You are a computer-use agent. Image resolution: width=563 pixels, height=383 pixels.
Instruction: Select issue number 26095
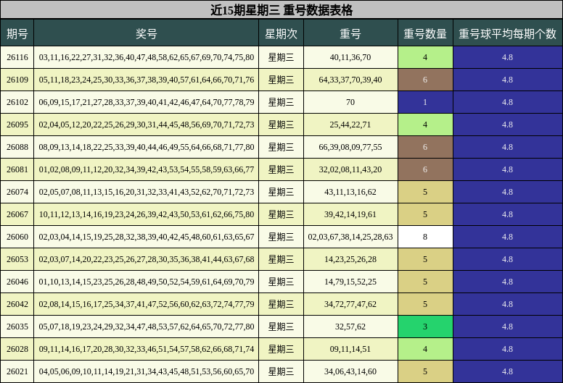pyautogui.click(x=17, y=125)
